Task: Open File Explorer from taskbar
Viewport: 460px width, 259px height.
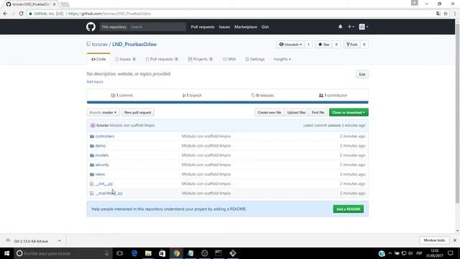Action: click(148, 253)
